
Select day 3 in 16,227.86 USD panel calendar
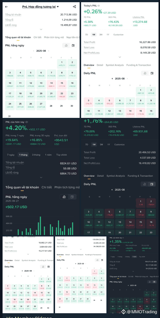coord(88,102)
